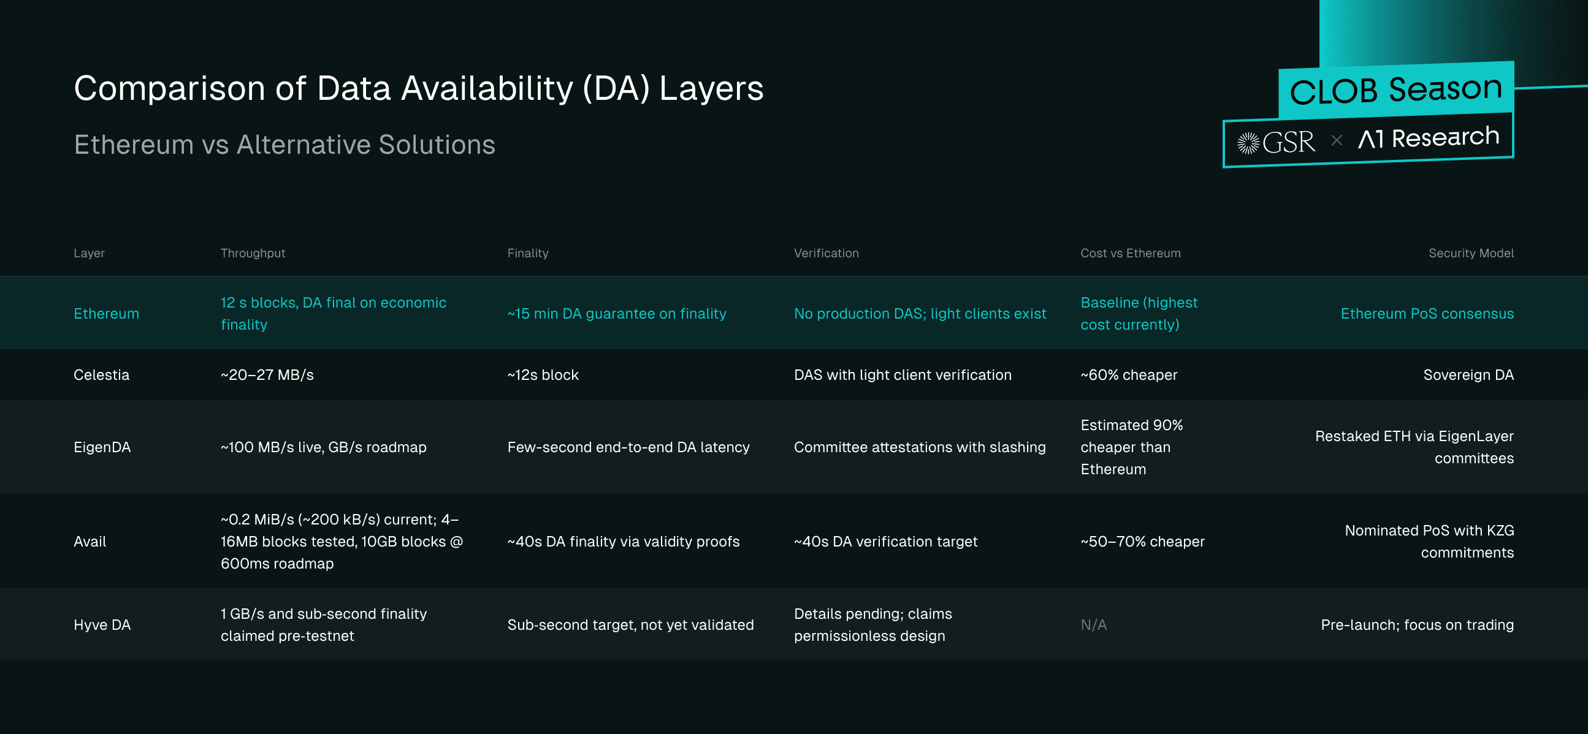Click the 'Cost vs Ethereum' column header
This screenshot has width=1588, height=734.
(x=1131, y=253)
